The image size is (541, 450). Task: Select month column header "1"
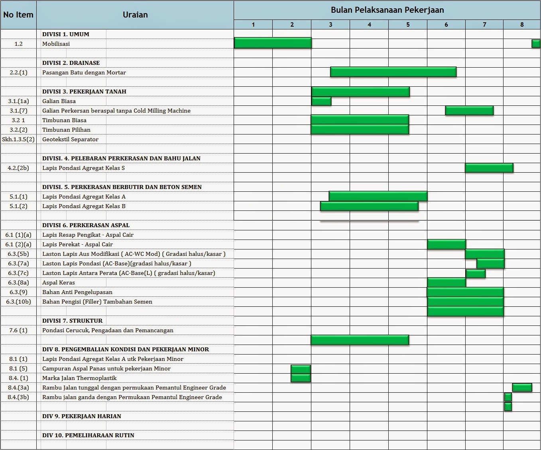(x=253, y=25)
